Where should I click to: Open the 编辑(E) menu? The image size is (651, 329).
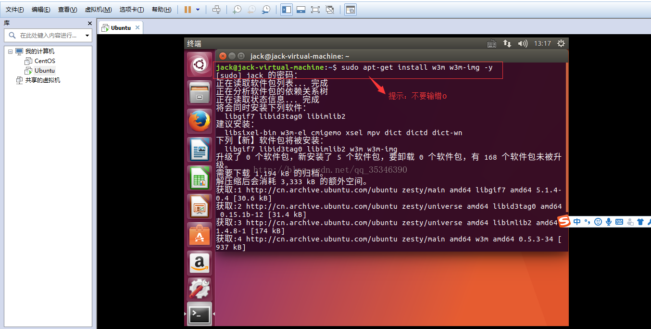41,10
